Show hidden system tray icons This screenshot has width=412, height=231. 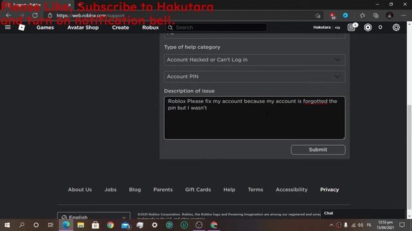pyautogui.click(x=331, y=225)
